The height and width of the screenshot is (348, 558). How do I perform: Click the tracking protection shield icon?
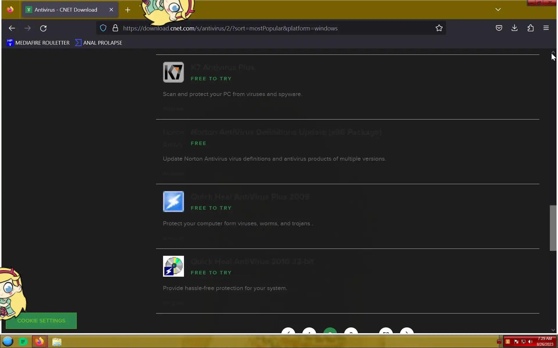pyautogui.click(x=103, y=28)
